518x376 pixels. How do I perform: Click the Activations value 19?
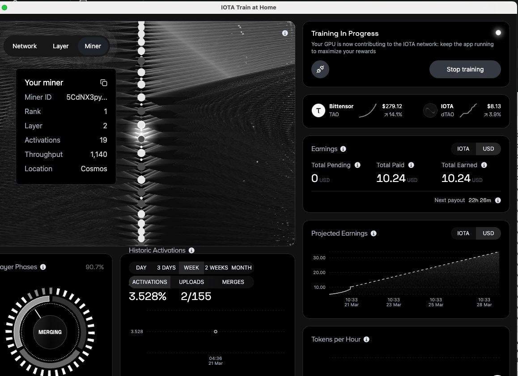pos(103,140)
